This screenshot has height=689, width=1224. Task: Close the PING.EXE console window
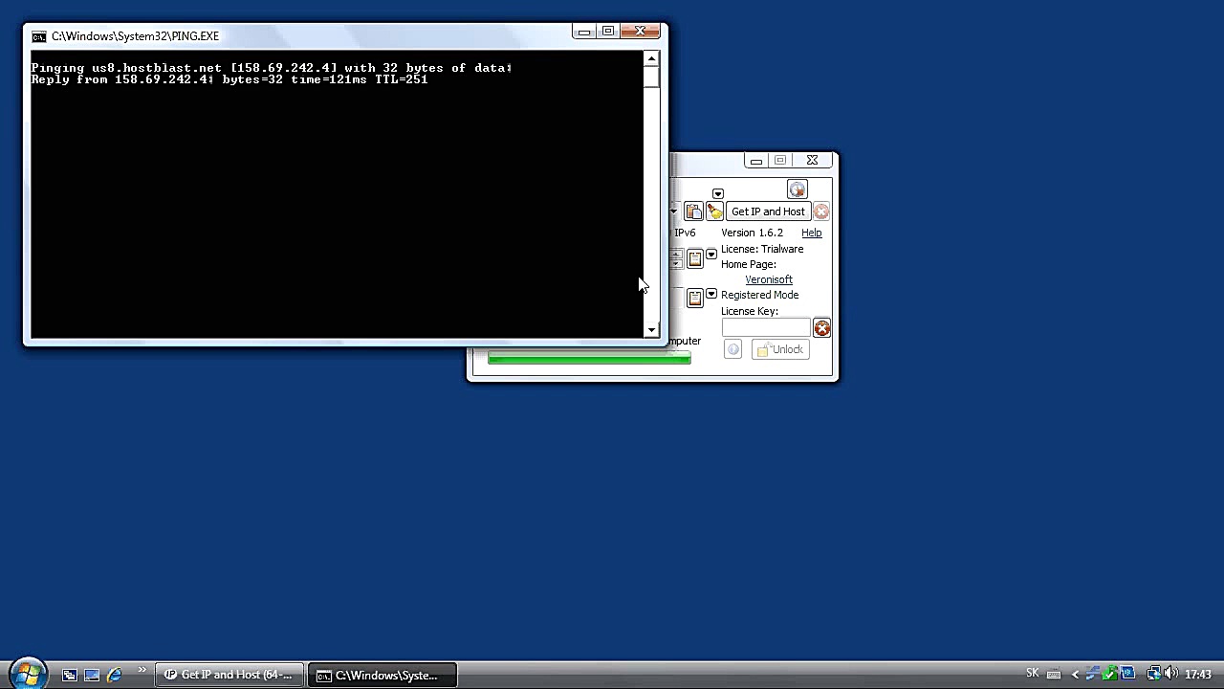(x=641, y=32)
